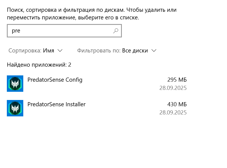Click the 295 МБ size value
The width and height of the screenshot is (227, 168).
177,80
